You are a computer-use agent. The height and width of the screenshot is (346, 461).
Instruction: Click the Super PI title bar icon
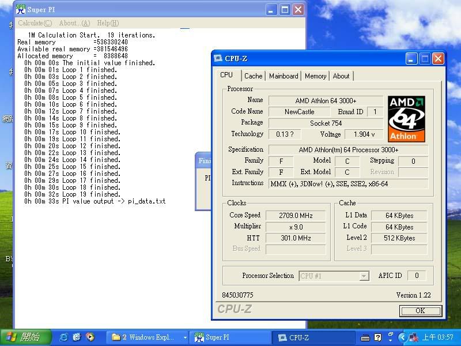pos(20,9)
